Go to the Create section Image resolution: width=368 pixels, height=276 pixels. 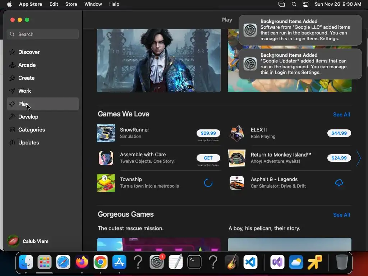pos(43,78)
